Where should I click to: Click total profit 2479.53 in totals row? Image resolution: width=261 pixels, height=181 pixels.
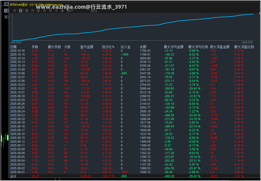click(x=86, y=176)
